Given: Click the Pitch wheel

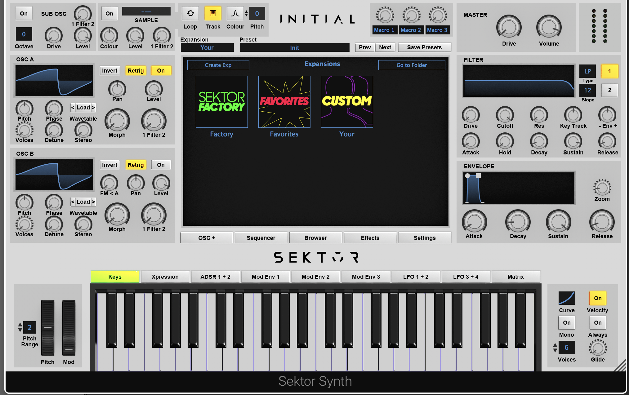Looking at the screenshot, I should pos(48,328).
